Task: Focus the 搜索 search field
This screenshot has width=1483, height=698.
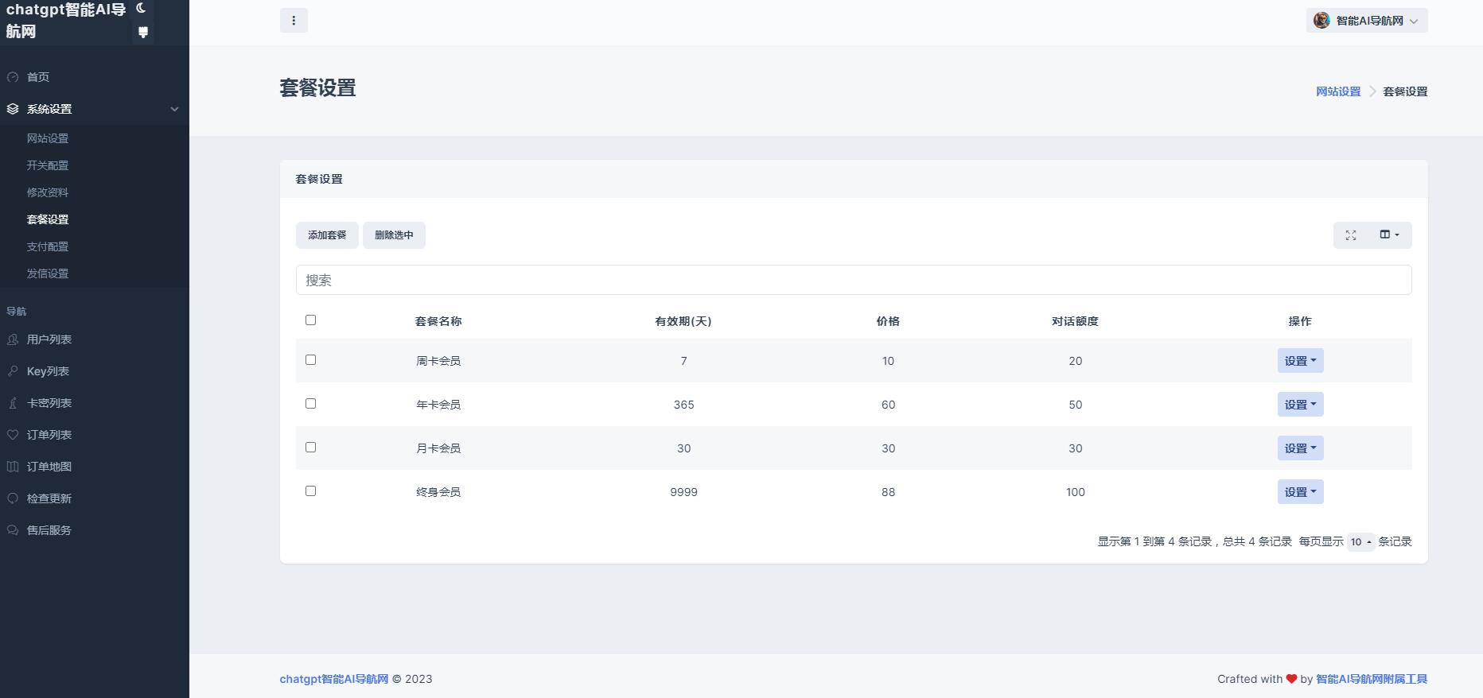Action: click(854, 280)
